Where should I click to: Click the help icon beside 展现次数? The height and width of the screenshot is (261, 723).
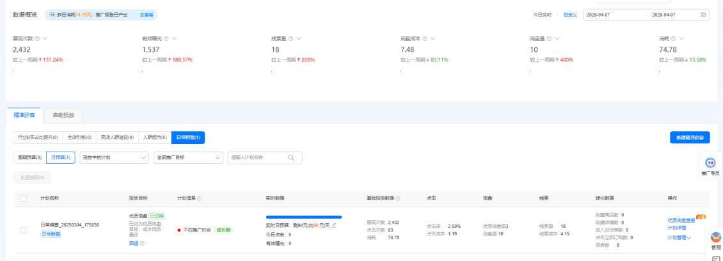click(x=36, y=38)
